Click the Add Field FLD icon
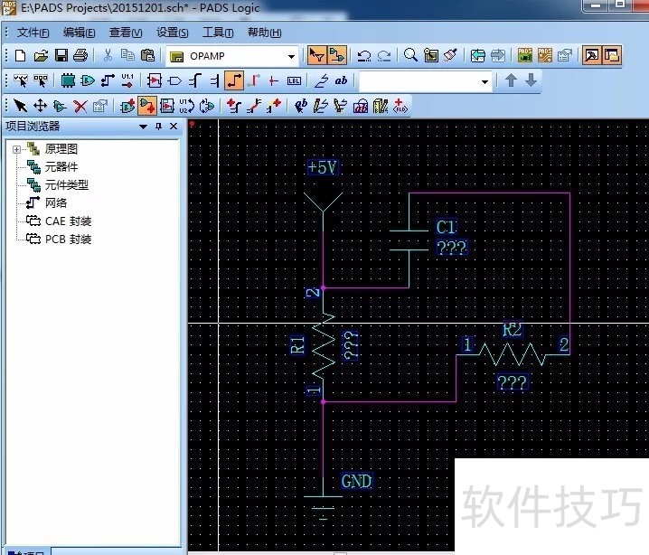 pos(400,106)
